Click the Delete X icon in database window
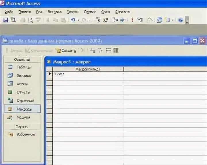The height and width of the screenshot is (165, 207). coord(83,50)
